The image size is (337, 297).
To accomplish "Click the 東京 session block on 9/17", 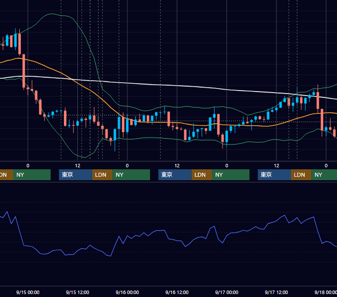I will tap(275, 175).
